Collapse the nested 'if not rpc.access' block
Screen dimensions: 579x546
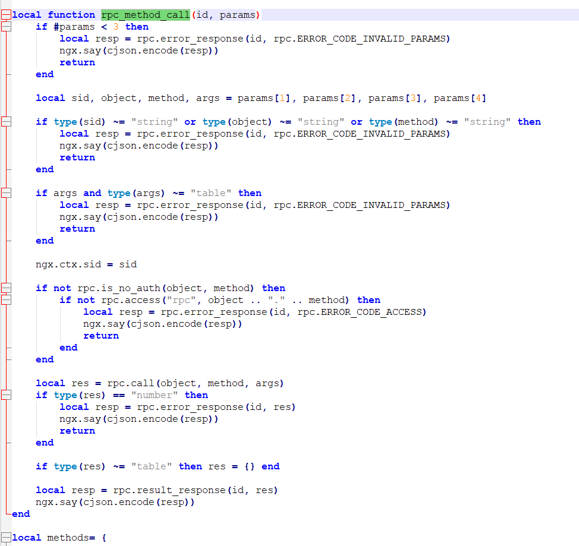point(6,300)
